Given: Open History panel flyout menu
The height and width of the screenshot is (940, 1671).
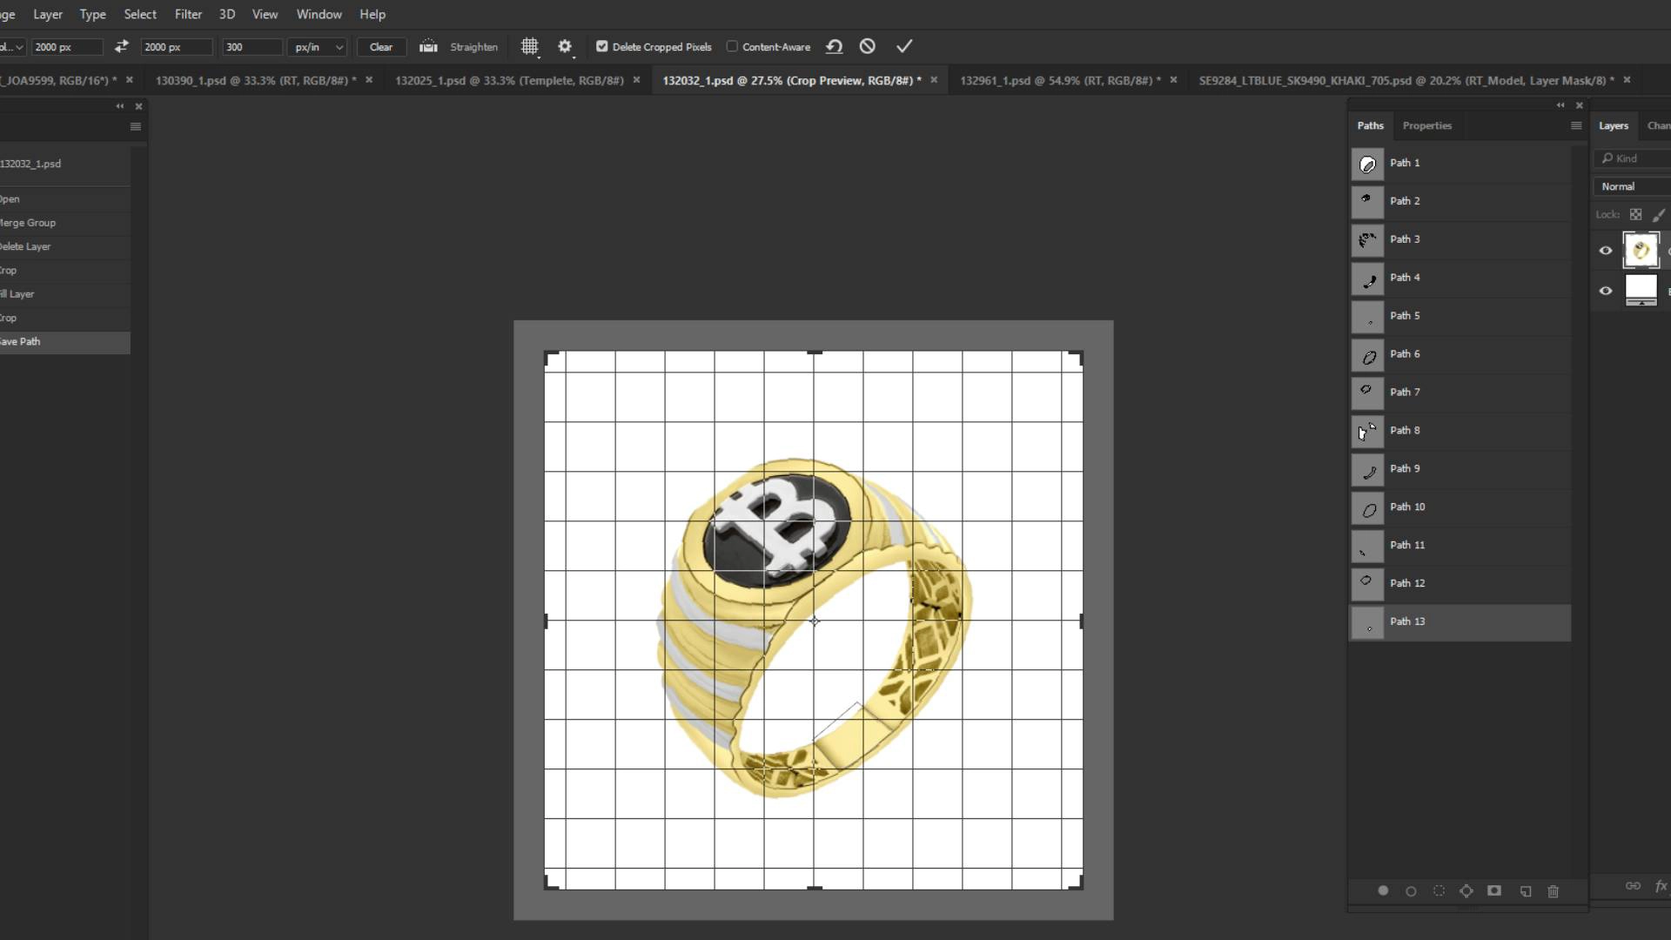Looking at the screenshot, I should [136, 127].
